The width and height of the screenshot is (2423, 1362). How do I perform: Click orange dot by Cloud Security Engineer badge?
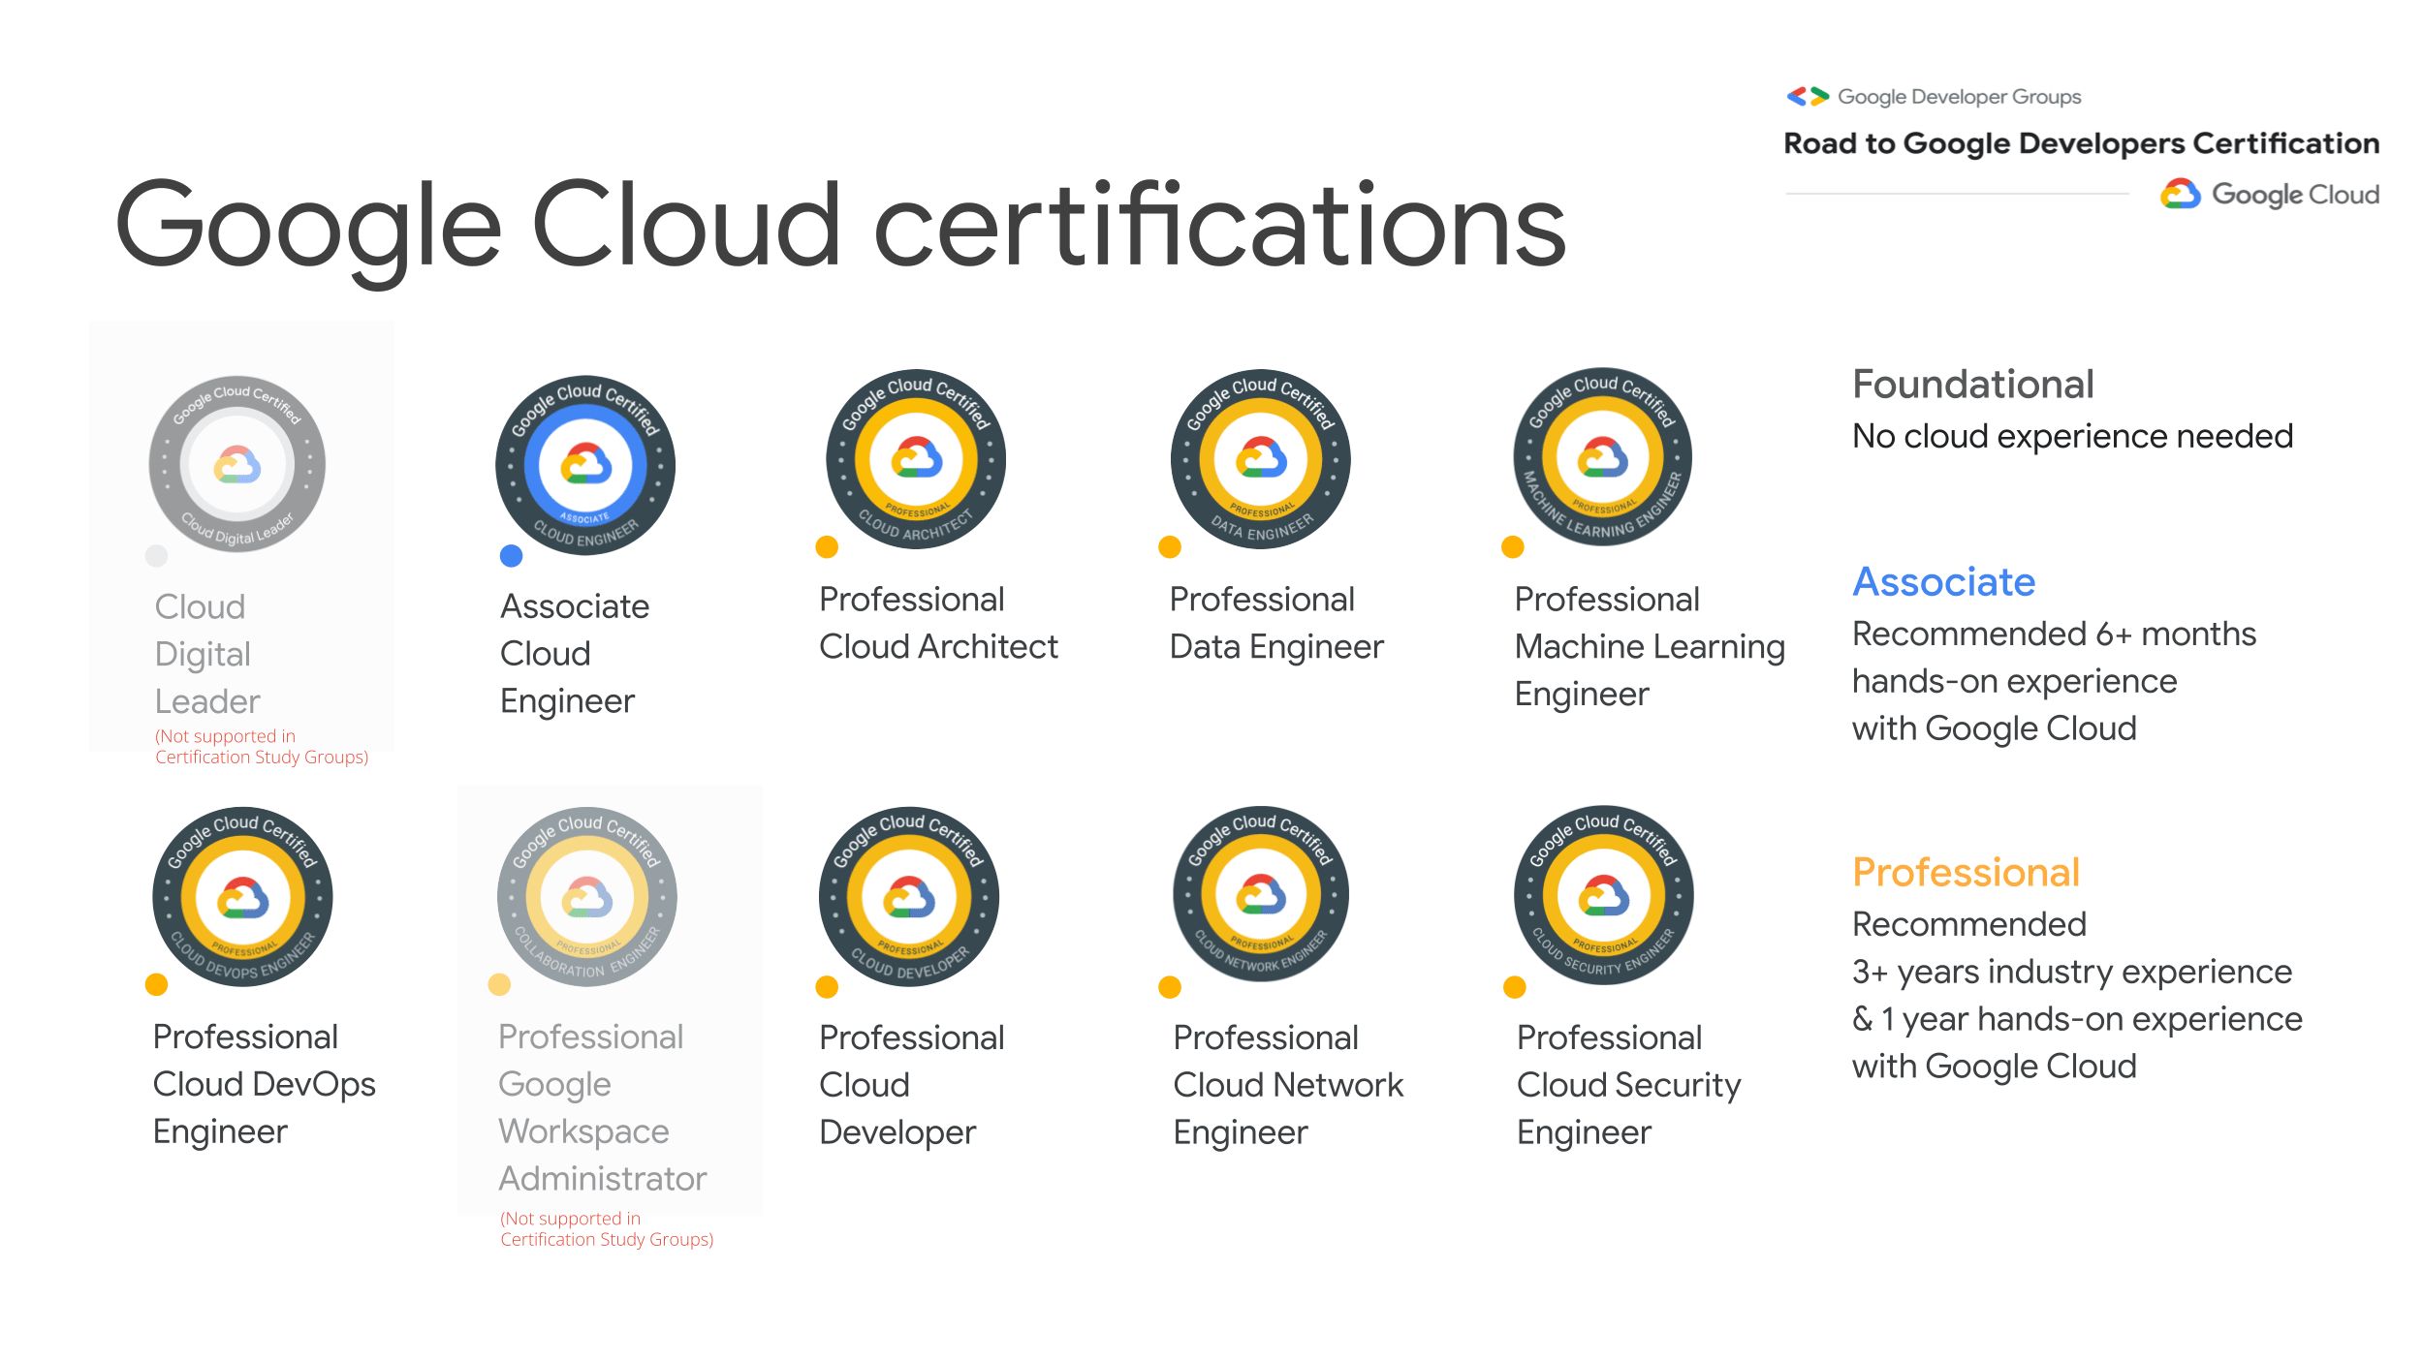click(1515, 987)
